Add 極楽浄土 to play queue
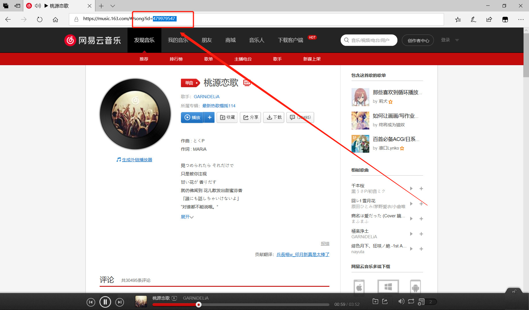 tap(421, 234)
